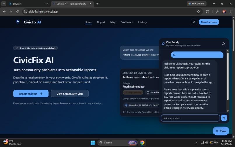This screenshot has height=147, width=235.
Task: Open the clock and calendar flyout
Action: tap(227, 143)
